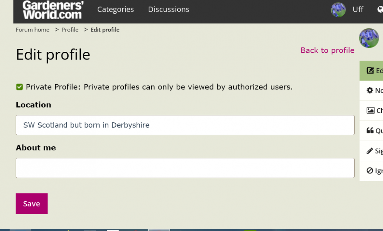Click the picture icon in sidebar

click(x=370, y=111)
